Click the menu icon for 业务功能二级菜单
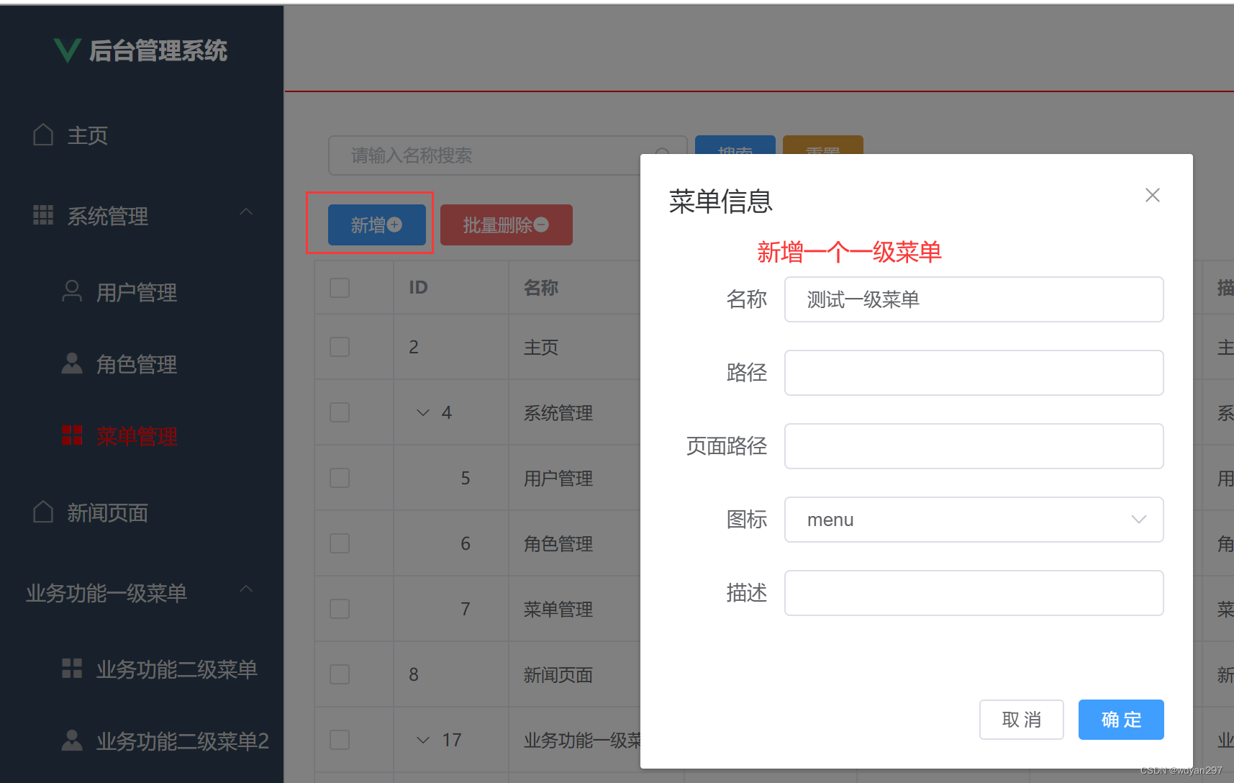1234x783 pixels. [x=72, y=669]
